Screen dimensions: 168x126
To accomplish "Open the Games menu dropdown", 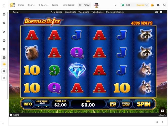I will (x=16, y=12).
